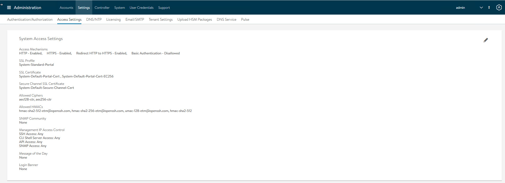
Task: Click 'Redirect HTTP to HTTPS - Enabled,' text
Action: tap(102, 53)
